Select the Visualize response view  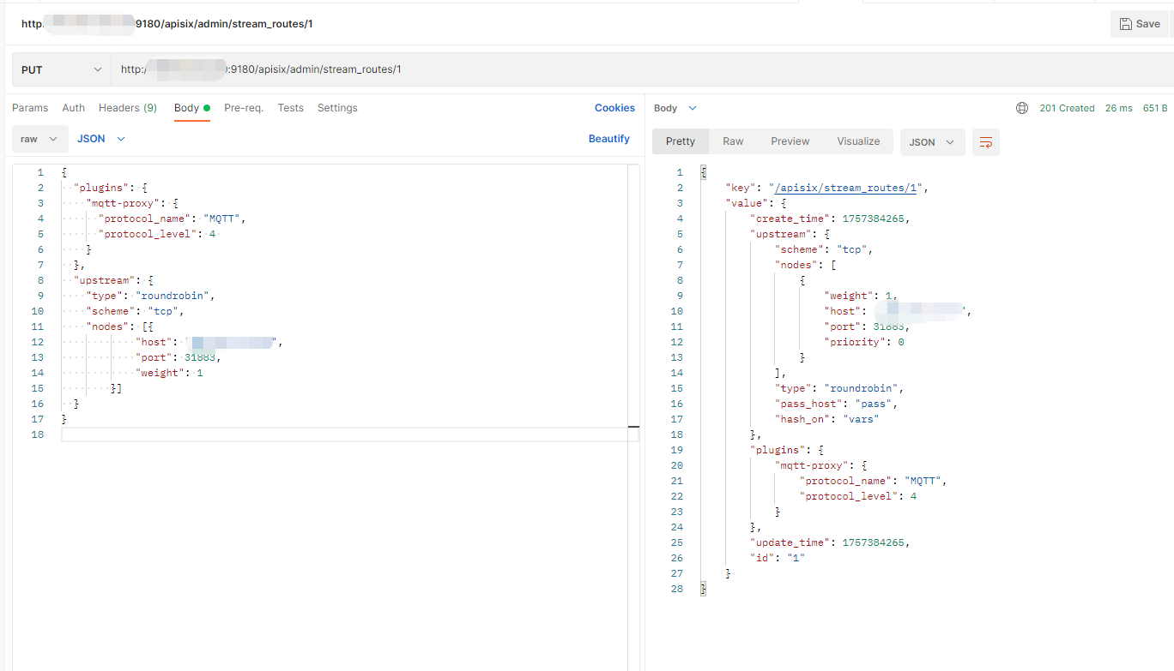(x=858, y=141)
